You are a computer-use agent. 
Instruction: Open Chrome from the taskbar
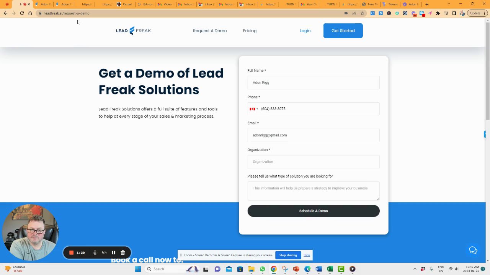[x=274, y=269]
